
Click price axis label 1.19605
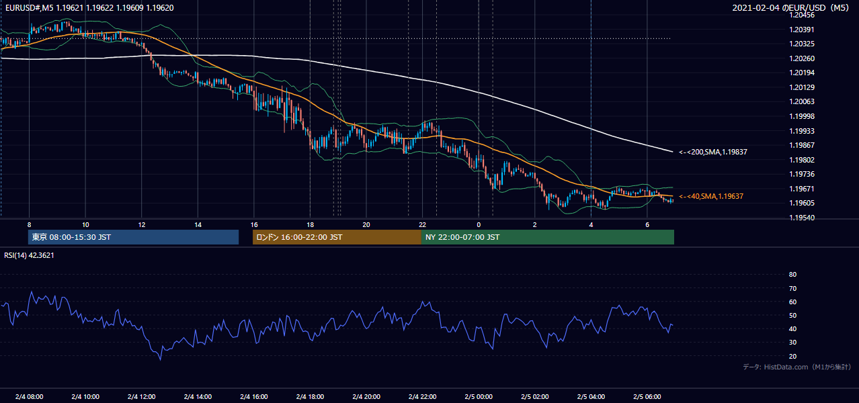[x=802, y=204]
